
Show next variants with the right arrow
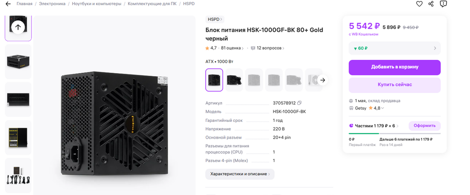point(323,80)
